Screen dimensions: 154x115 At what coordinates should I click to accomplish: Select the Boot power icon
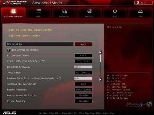click(115, 11)
